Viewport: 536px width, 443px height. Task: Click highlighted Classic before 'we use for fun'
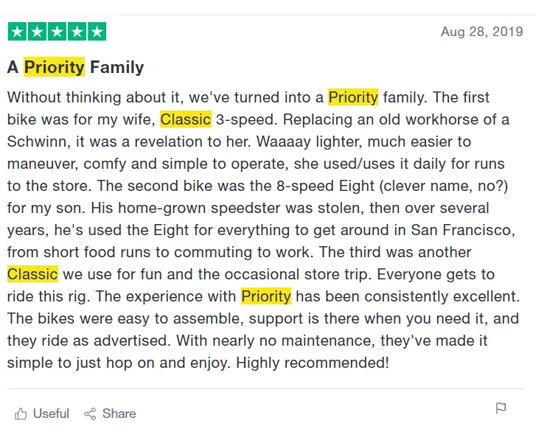pyautogui.click(x=32, y=274)
